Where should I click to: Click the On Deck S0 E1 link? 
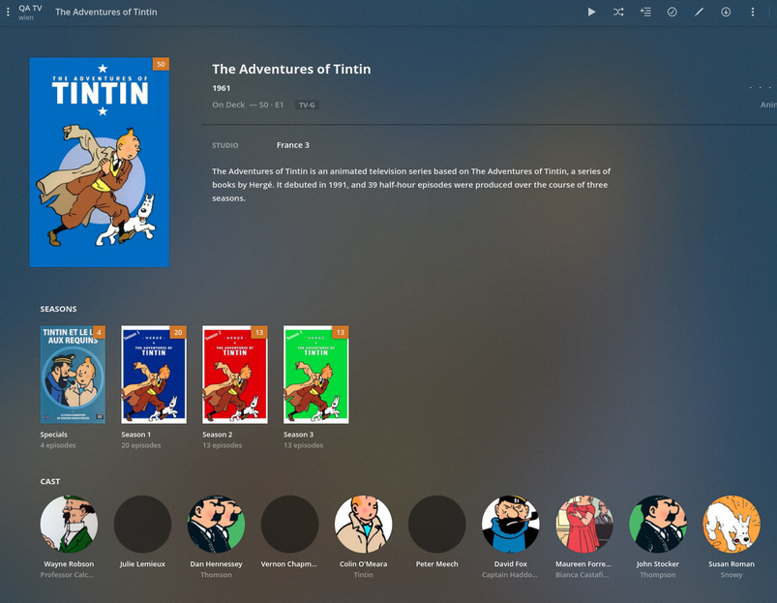click(x=248, y=105)
